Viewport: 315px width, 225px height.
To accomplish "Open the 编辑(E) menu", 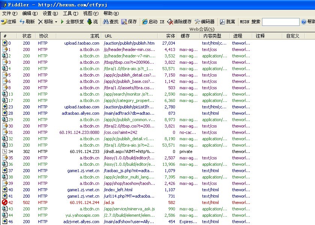I will pyautogui.click(x=30, y=13).
